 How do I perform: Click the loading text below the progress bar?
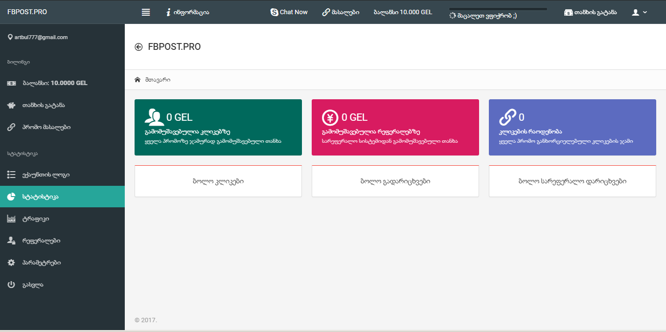pyautogui.click(x=486, y=16)
